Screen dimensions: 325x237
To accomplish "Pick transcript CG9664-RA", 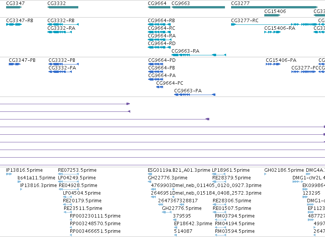I will coord(162,36).
